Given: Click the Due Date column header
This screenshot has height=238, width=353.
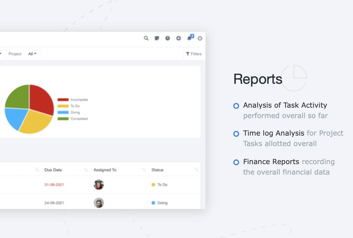Looking at the screenshot, I should [x=53, y=170].
